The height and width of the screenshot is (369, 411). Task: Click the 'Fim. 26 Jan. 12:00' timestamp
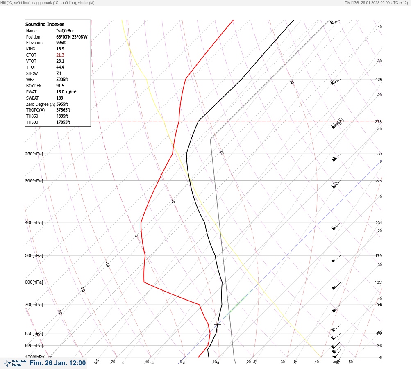(58, 363)
